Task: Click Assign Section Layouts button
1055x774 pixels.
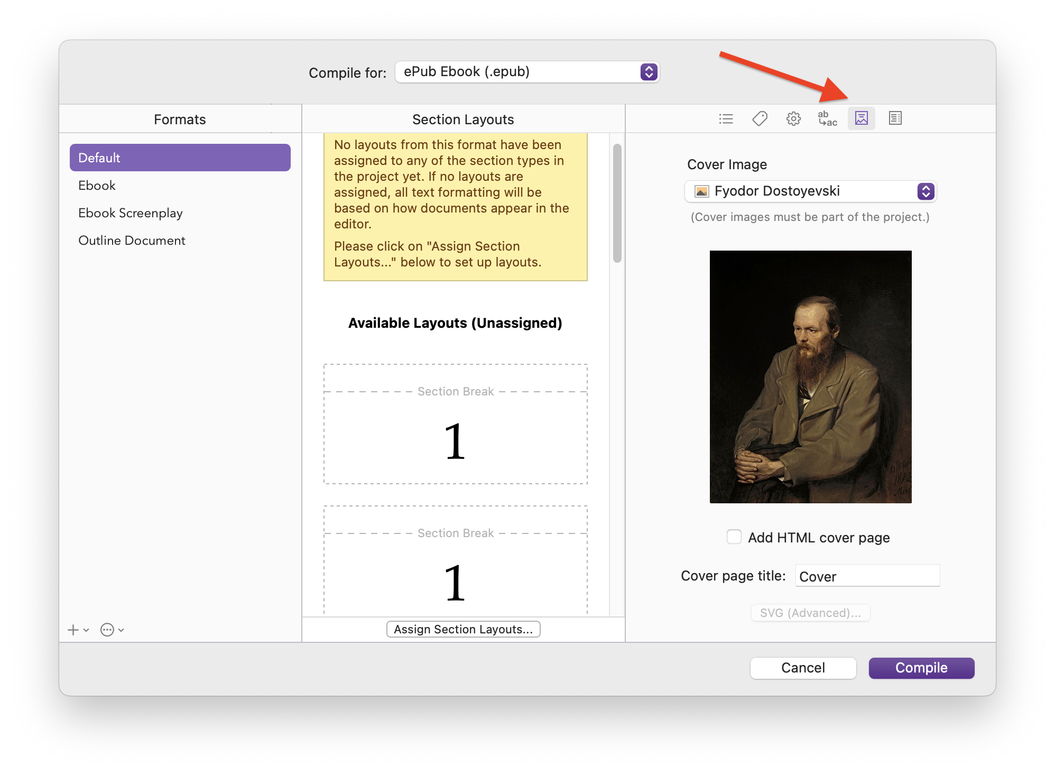Action: (x=463, y=629)
